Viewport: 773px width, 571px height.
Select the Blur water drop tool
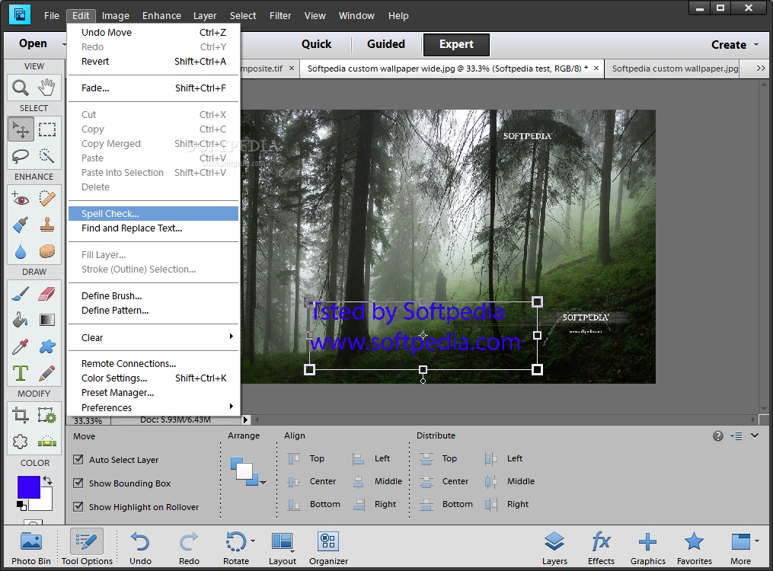[x=21, y=252]
